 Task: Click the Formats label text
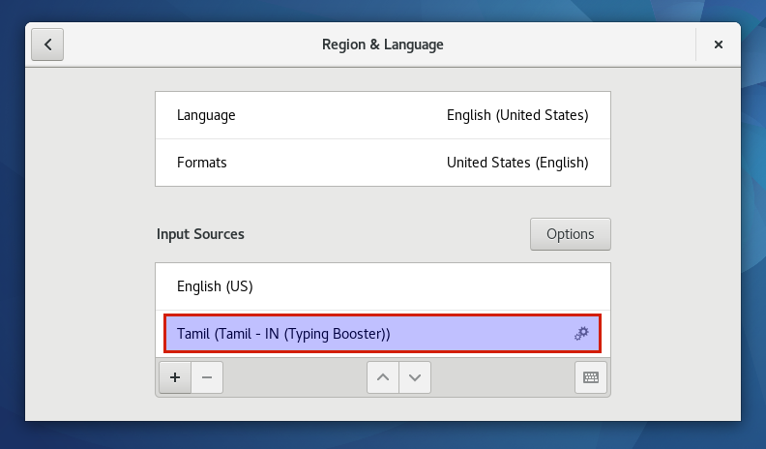[x=202, y=163]
